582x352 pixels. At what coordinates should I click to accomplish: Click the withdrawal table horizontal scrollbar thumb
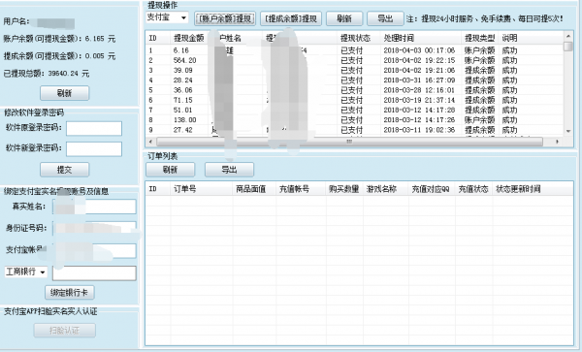[x=349, y=142]
